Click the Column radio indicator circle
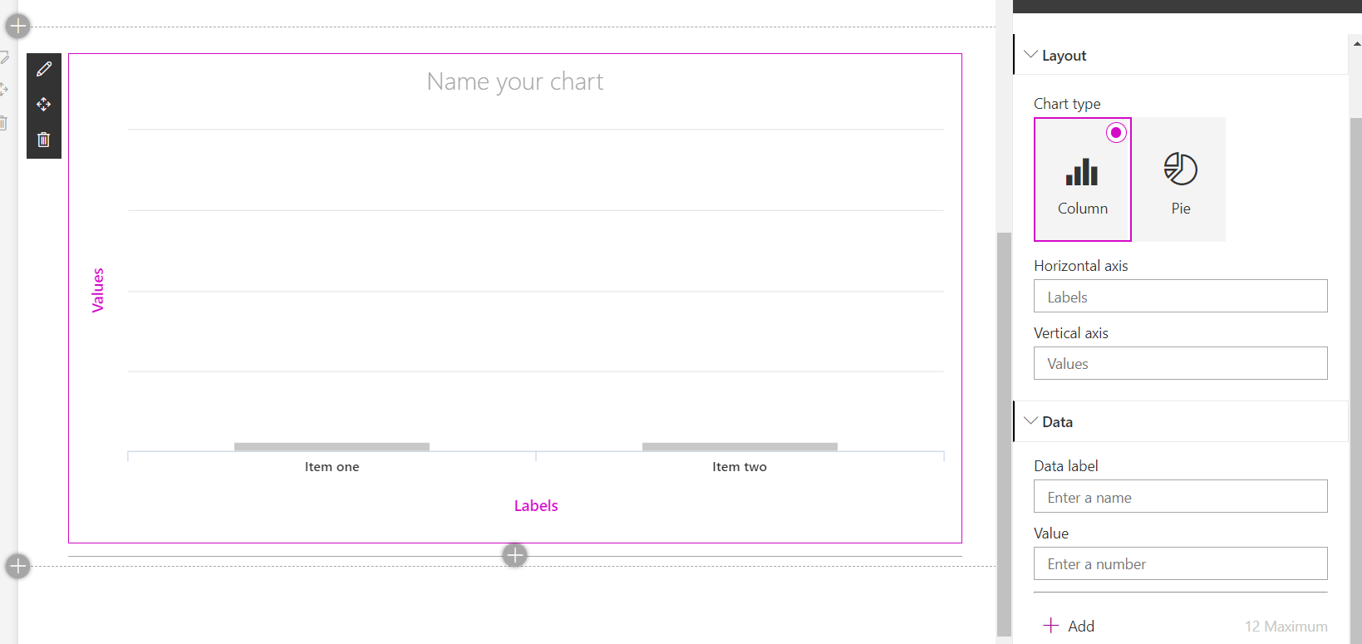This screenshot has height=644, width=1362. (1116, 132)
